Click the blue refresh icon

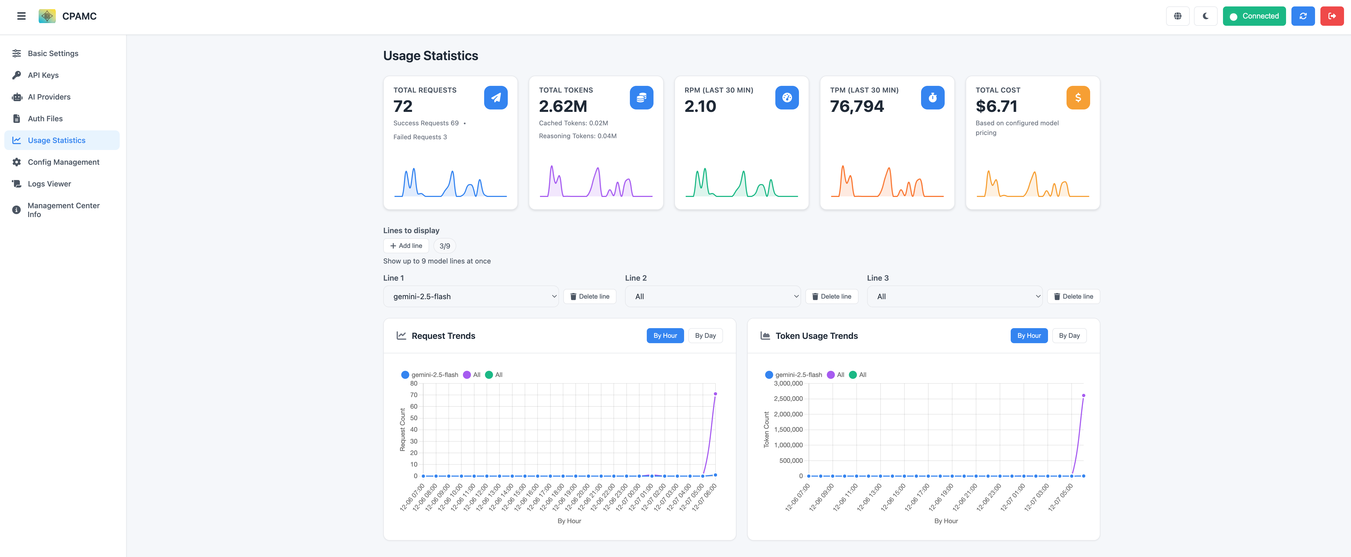[x=1303, y=16]
